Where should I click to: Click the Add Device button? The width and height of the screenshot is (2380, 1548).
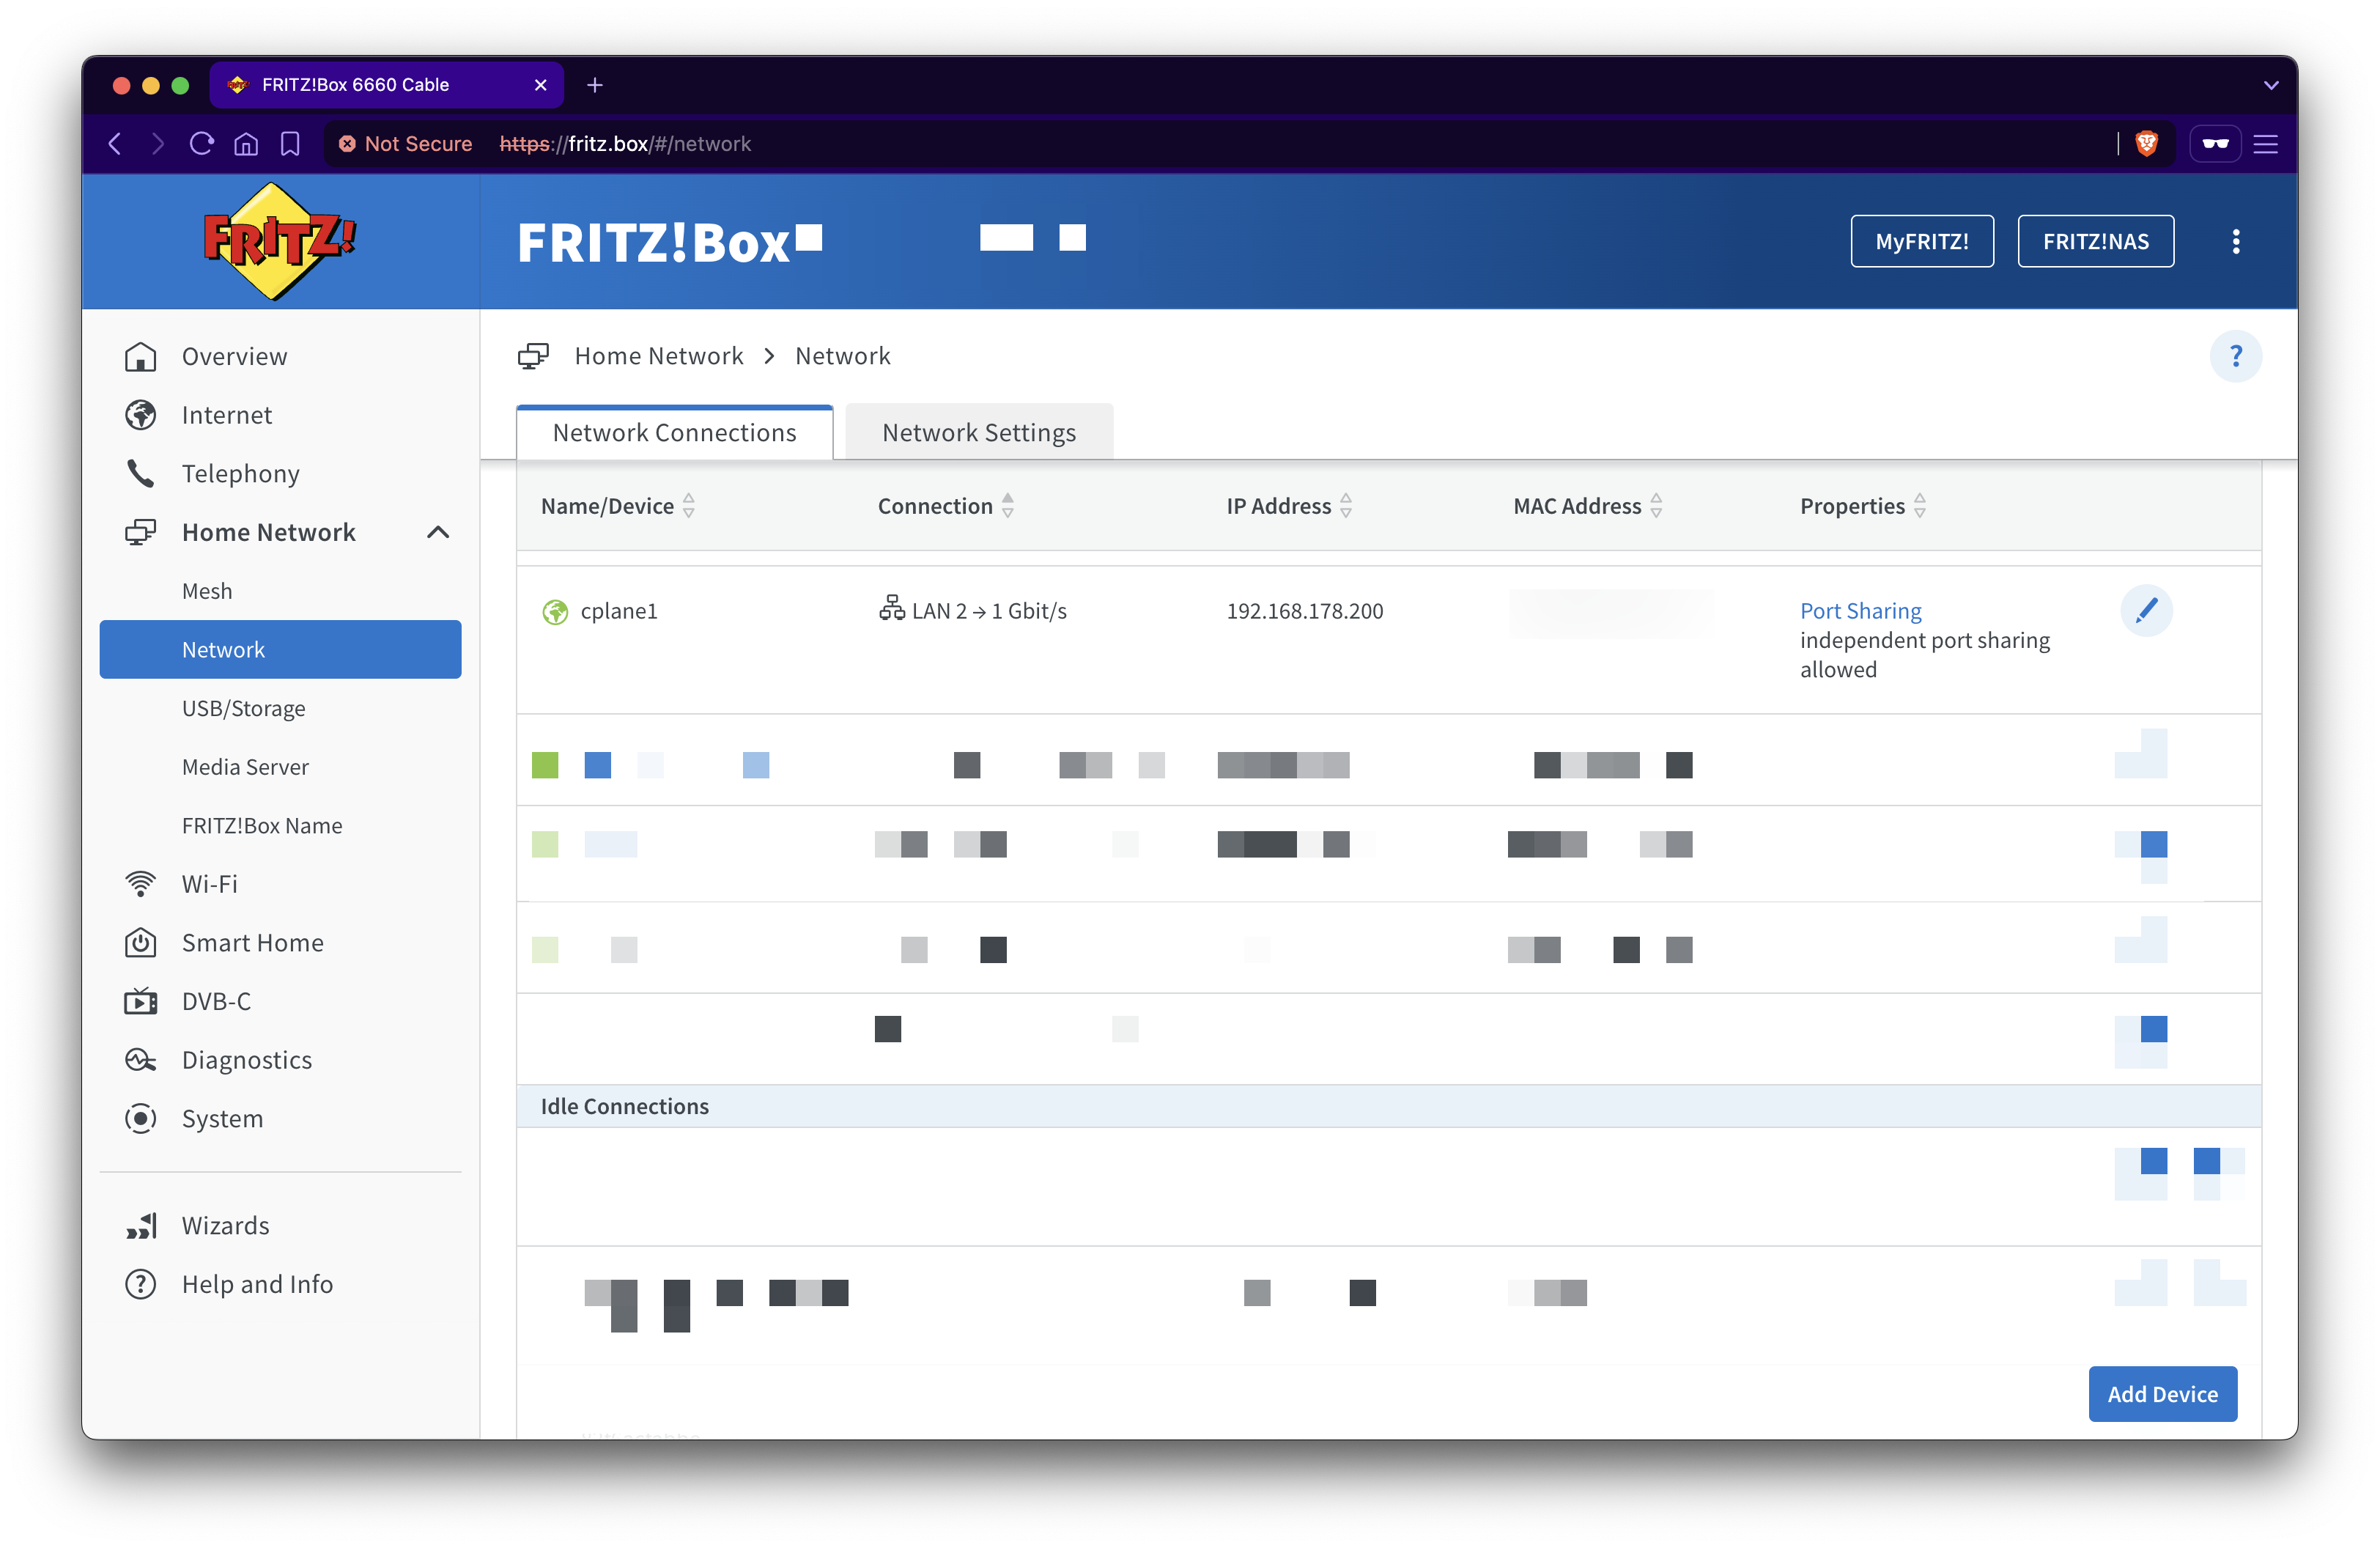tap(2162, 1393)
